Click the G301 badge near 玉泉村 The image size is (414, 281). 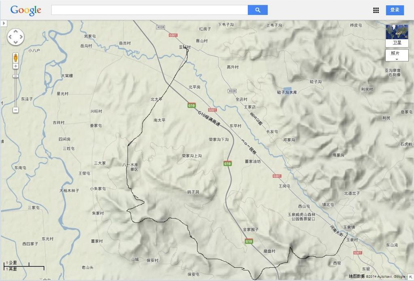pos(357,252)
